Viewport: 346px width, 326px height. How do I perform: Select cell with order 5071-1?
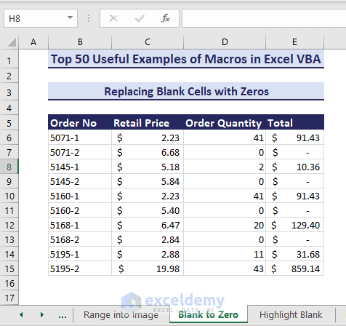(x=80, y=138)
